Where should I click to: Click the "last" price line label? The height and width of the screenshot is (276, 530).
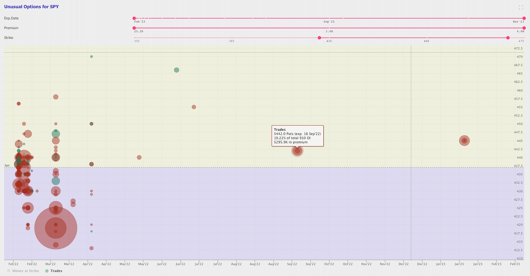point(7,166)
